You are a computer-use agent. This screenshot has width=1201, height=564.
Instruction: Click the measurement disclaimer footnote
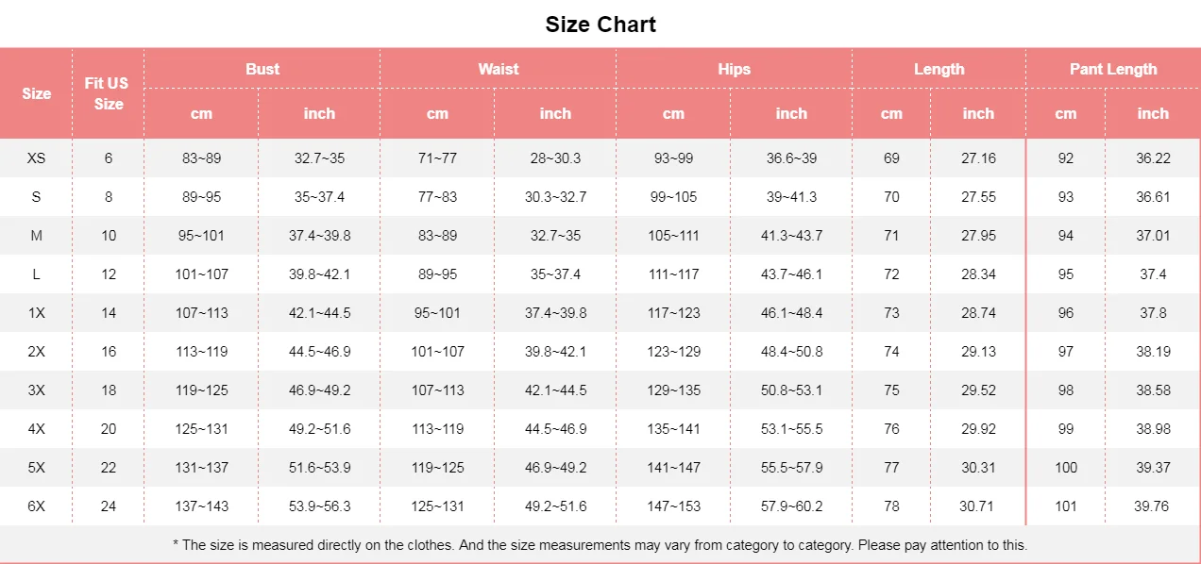click(600, 545)
